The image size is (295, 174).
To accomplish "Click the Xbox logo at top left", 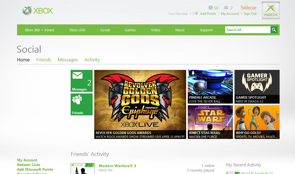I will click(38, 10).
